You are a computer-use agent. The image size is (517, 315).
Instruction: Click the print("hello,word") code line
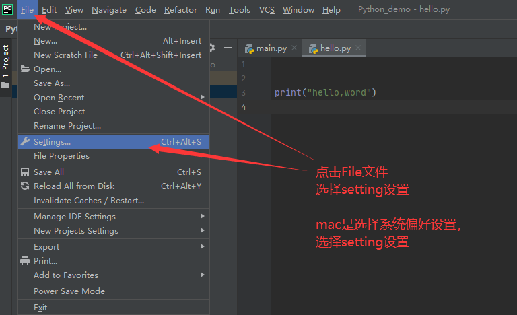[325, 92]
